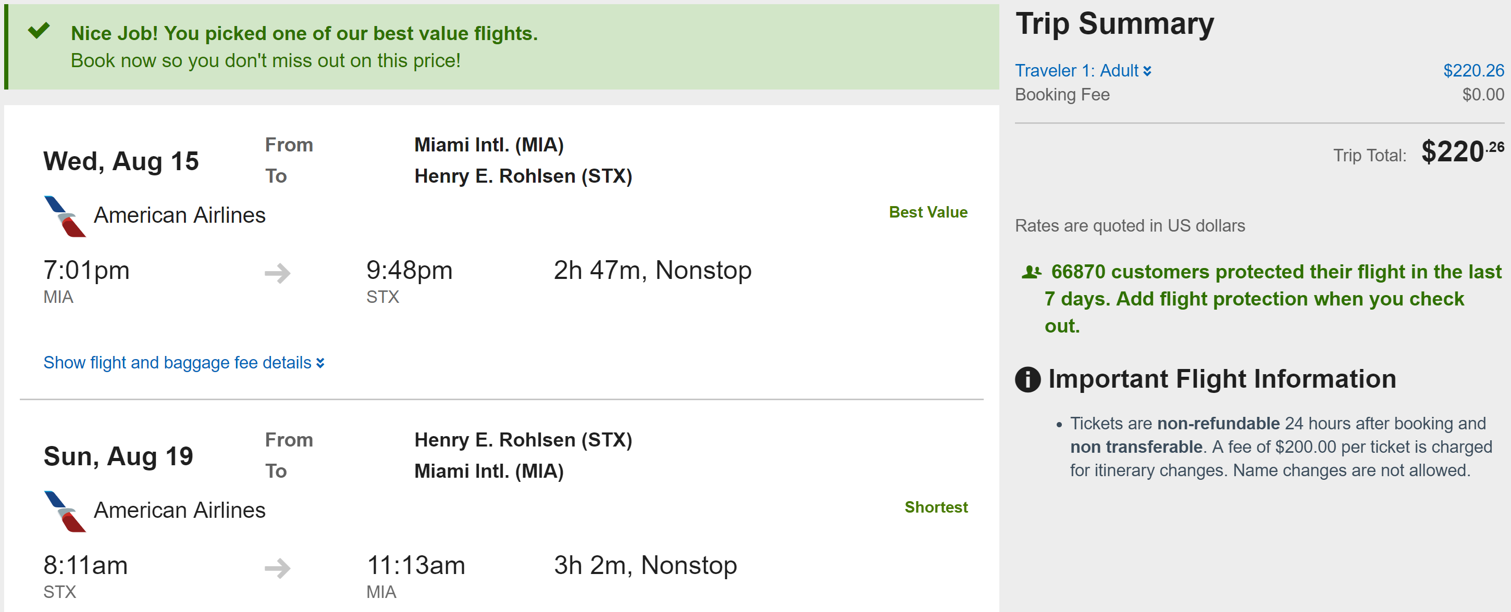The image size is (1511, 612).
Task: Click the 2h 47m, Nonstop duration text
Action: 652,271
